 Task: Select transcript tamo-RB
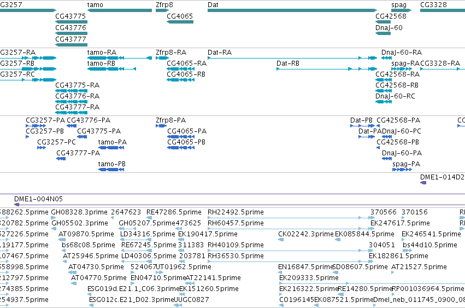point(101,63)
